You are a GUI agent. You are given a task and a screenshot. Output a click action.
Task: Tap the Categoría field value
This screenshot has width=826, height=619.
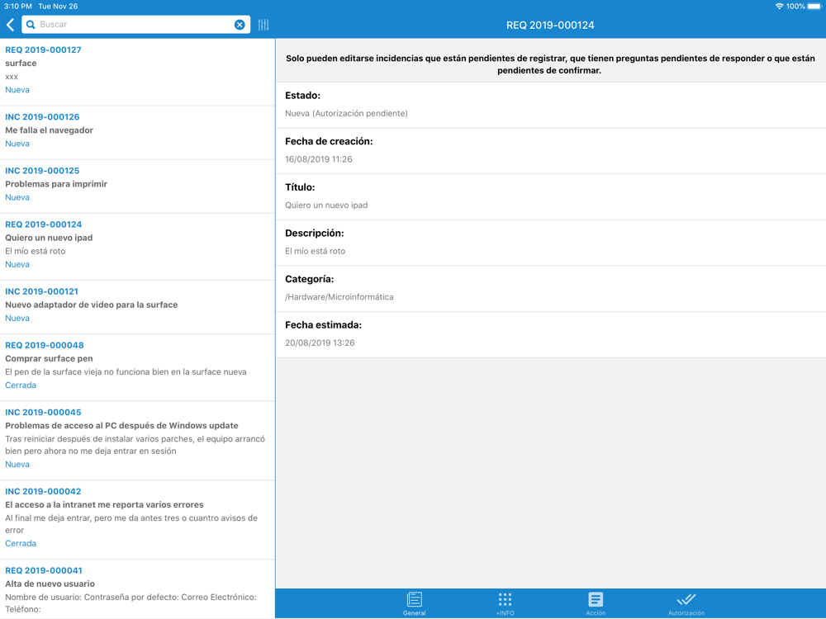tap(339, 297)
